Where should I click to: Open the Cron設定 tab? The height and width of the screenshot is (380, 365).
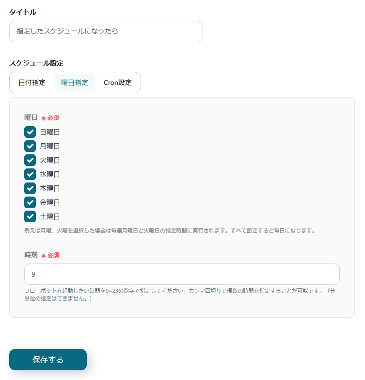(x=118, y=83)
